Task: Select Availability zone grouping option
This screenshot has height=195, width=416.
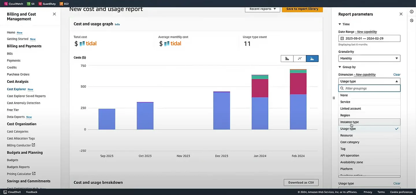Action: click(369, 162)
